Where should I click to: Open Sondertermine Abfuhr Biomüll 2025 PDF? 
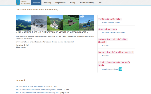tap(32, 87)
